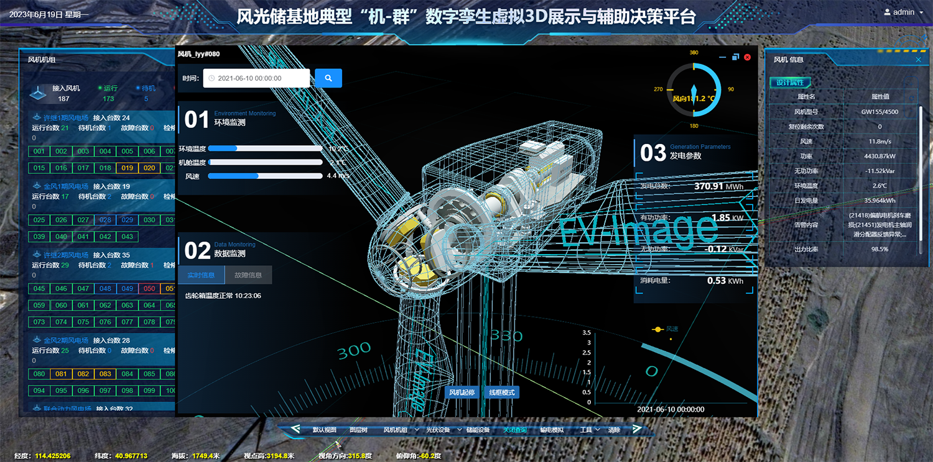Viewport: 933px width, 462px height.
Task: Click the right arrow on bottom toolbar
Action: coord(636,428)
